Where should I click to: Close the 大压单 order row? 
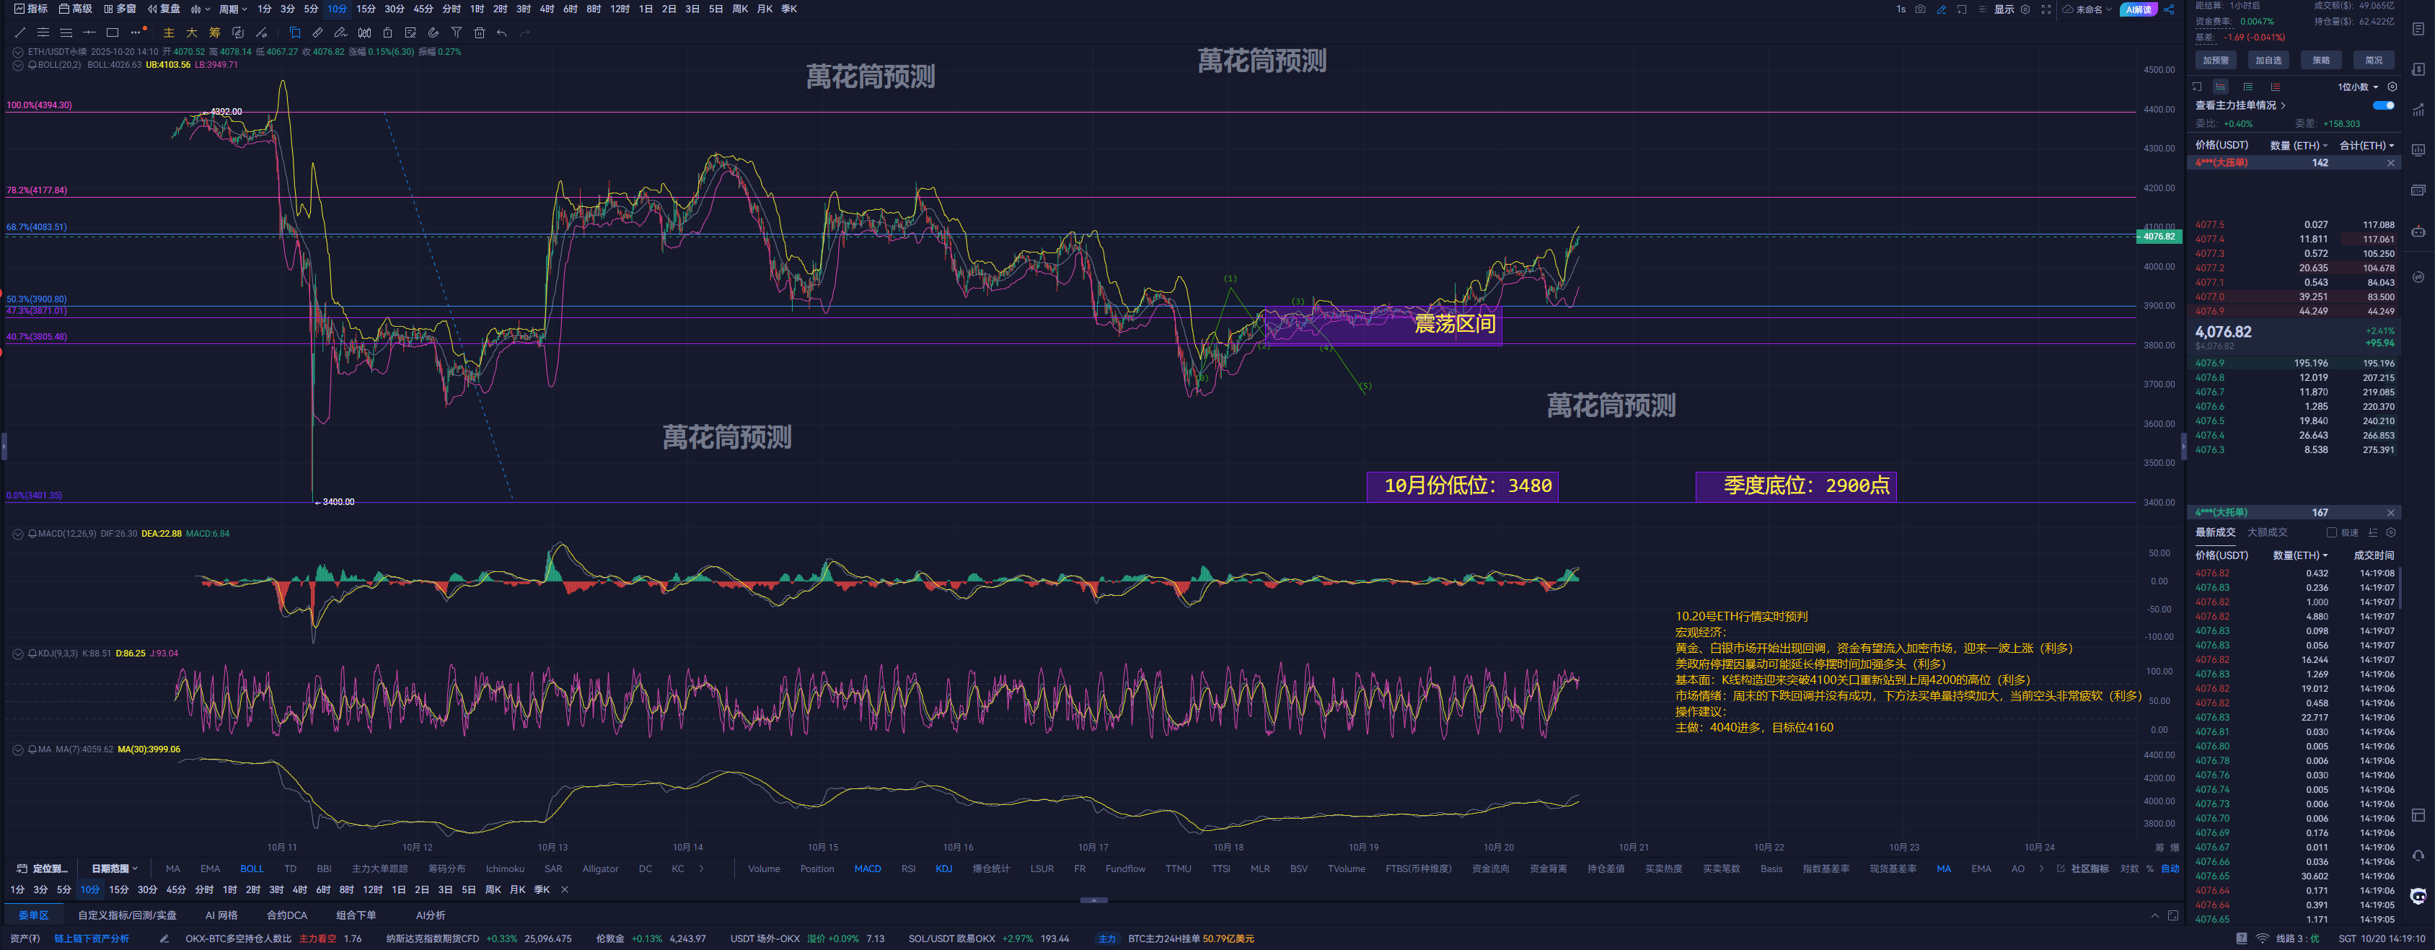coord(2390,162)
